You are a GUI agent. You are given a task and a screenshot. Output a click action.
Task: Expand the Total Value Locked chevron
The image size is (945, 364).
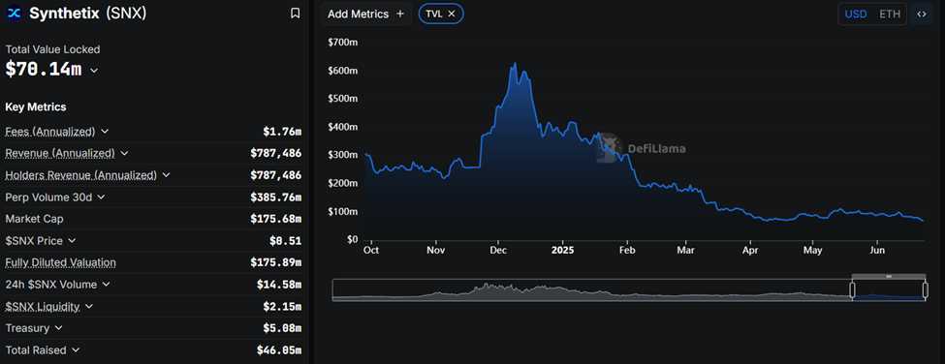[x=94, y=71]
